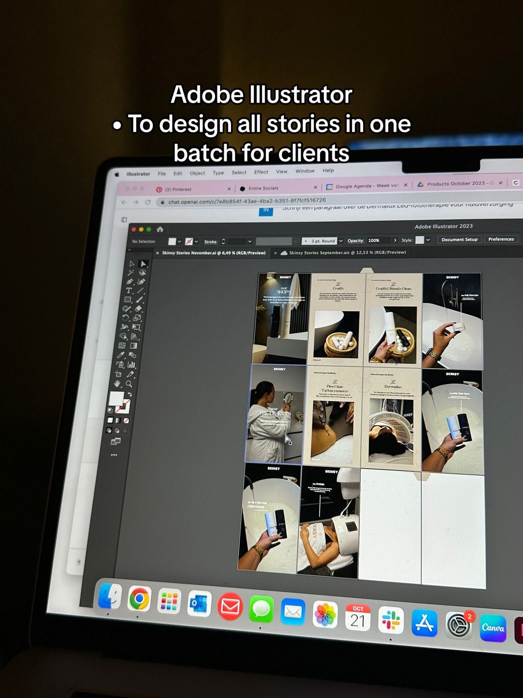
Task: Select the Gradient tool
Action: click(134, 345)
